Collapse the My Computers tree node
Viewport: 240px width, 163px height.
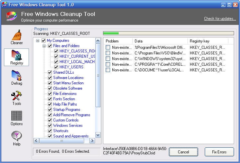point(38,41)
